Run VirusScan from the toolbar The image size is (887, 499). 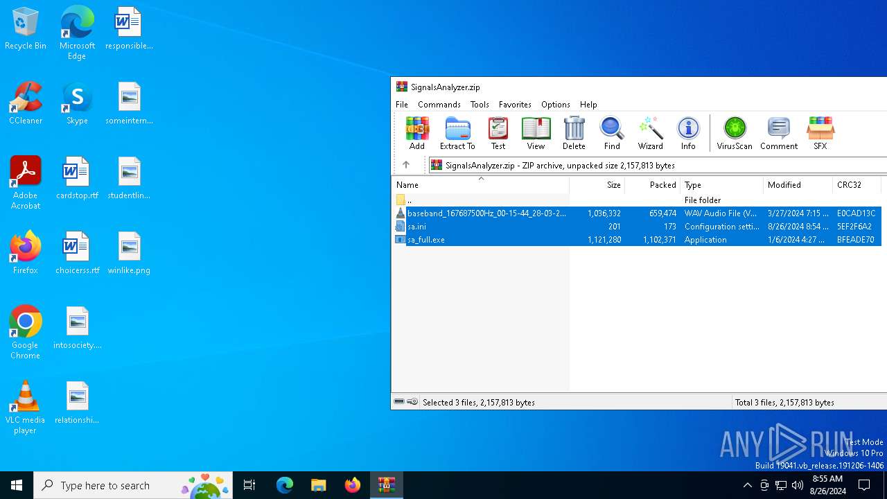pos(735,134)
